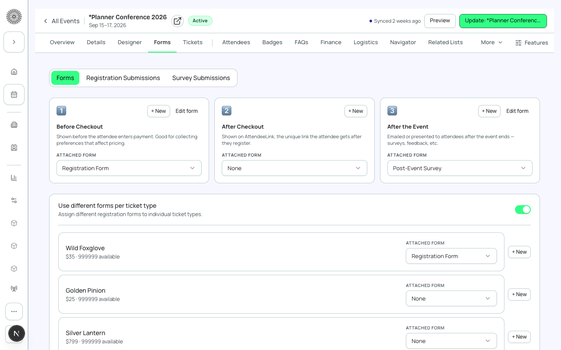The image size is (561, 350).
Task: Open the calendar events icon in sidebar
Action: (14, 94)
